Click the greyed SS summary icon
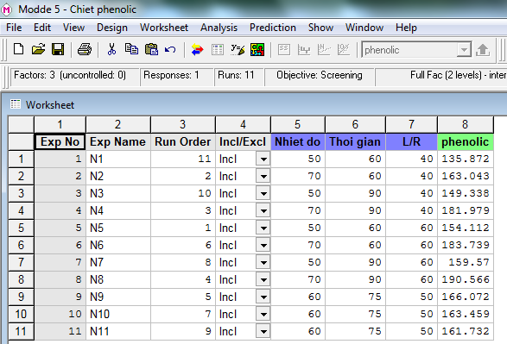 [284, 50]
